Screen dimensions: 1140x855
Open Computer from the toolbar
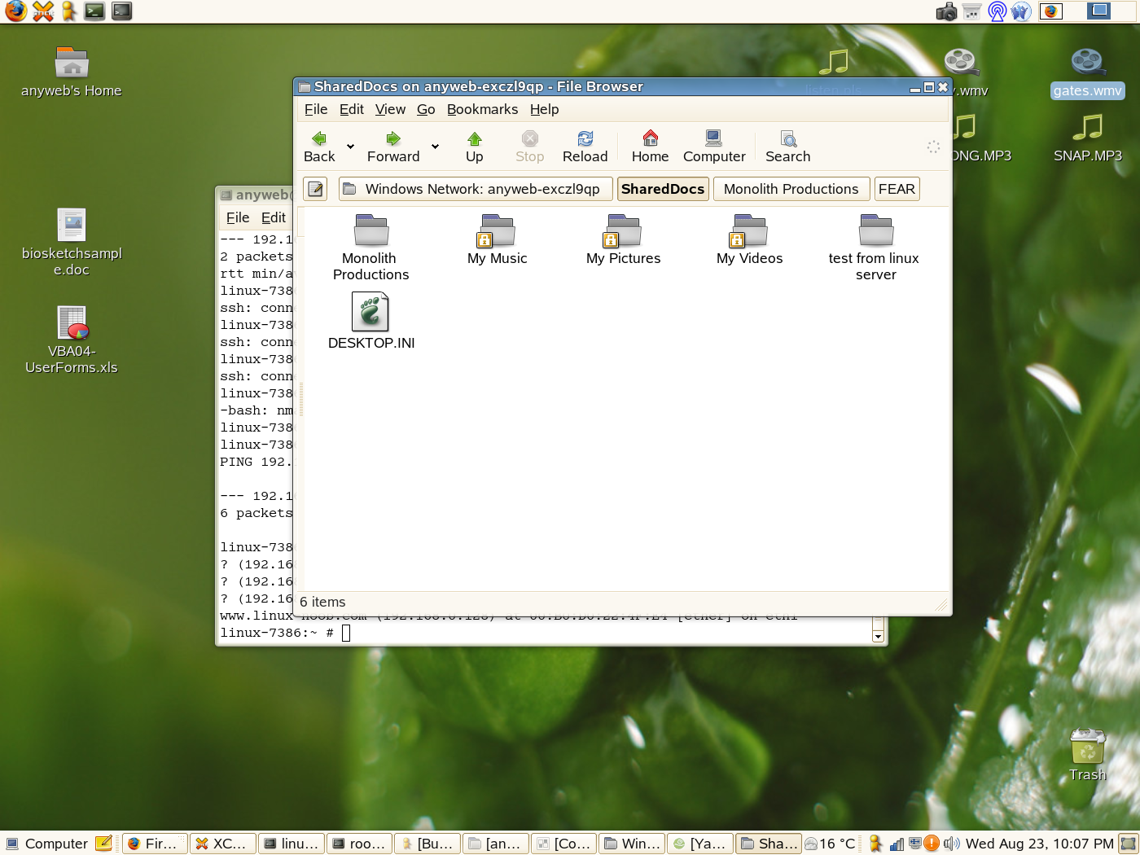pos(714,147)
